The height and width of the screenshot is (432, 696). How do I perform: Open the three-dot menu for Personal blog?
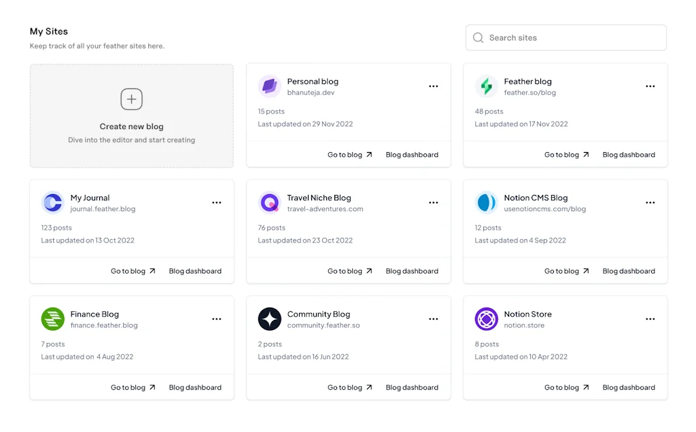(x=434, y=86)
